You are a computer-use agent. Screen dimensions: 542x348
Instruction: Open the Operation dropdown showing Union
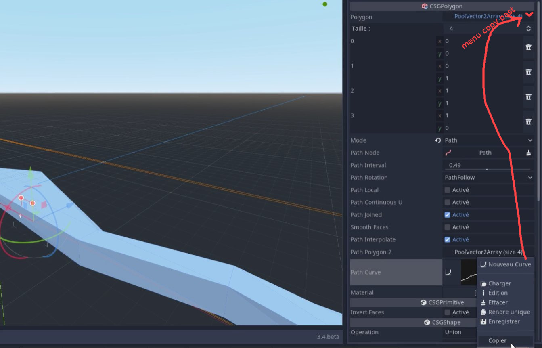coord(460,332)
